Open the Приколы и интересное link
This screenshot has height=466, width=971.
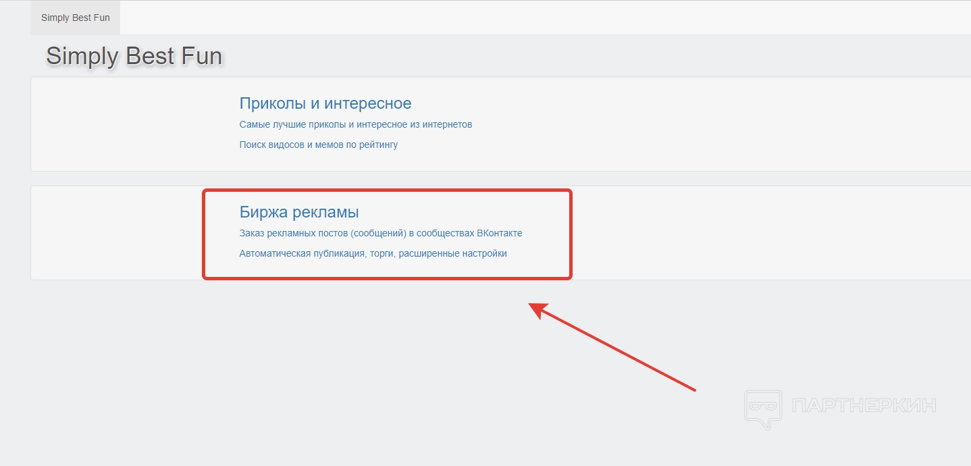(x=325, y=103)
